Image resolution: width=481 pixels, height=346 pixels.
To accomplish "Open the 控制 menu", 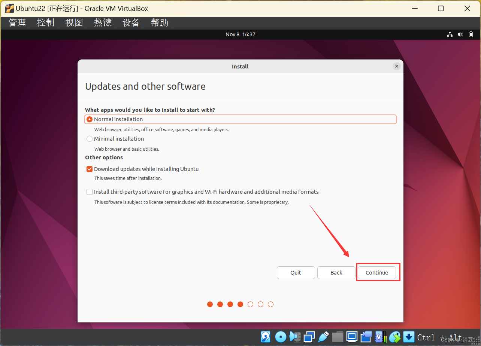I will point(46,22).
